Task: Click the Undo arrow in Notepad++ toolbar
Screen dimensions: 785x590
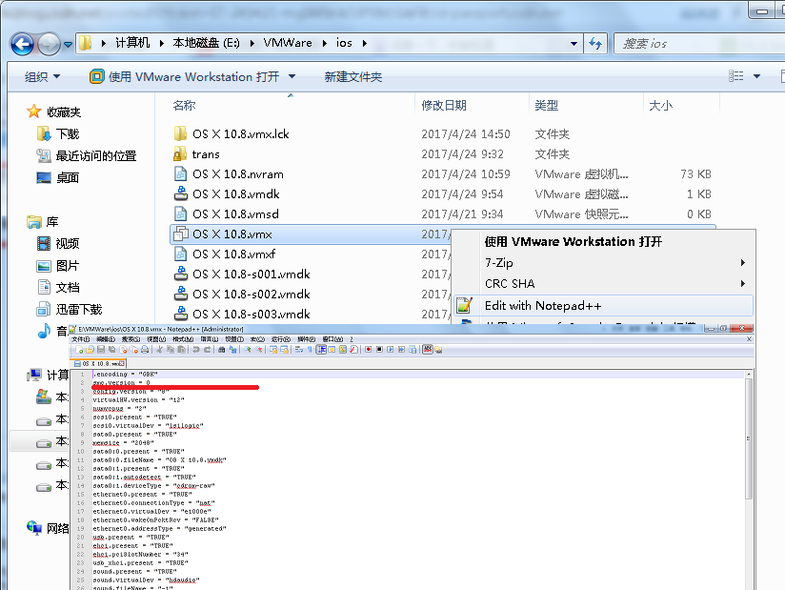Action: point(195,350)
